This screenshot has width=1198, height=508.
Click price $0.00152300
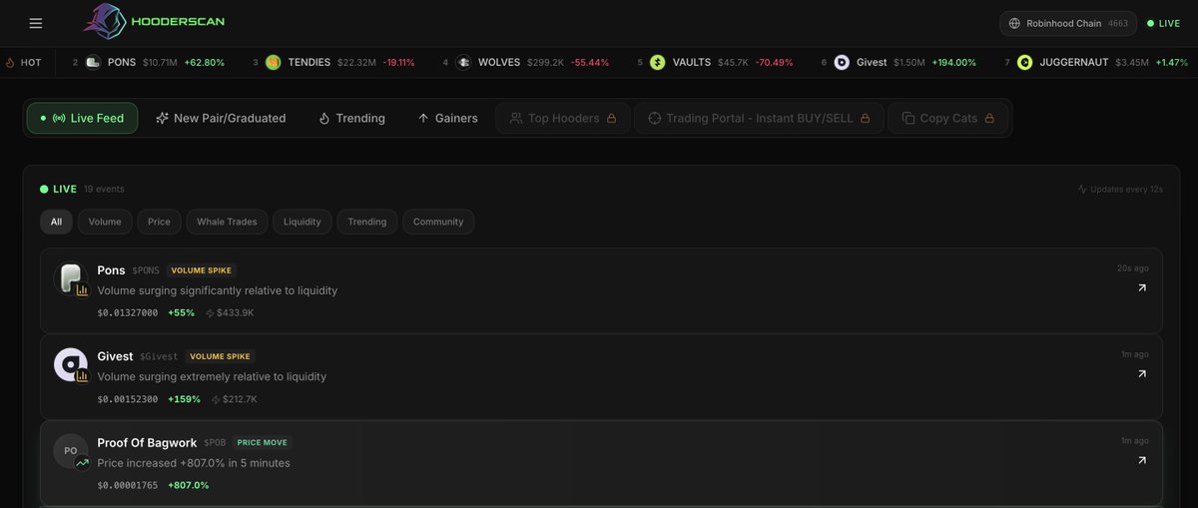(128, 399)
